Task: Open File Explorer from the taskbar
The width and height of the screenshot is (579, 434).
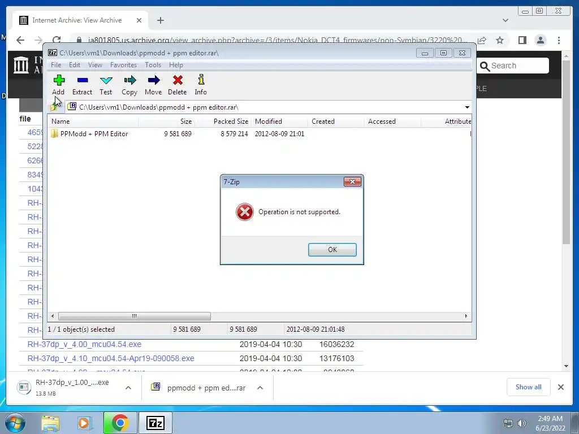Action: [x=50, y=423]
